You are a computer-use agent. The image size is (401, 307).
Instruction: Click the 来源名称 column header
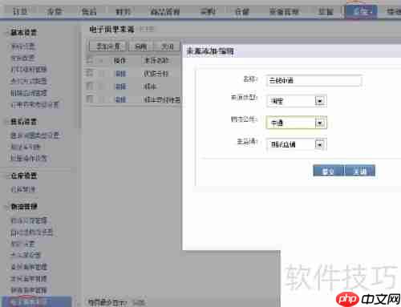coord(156,61)
